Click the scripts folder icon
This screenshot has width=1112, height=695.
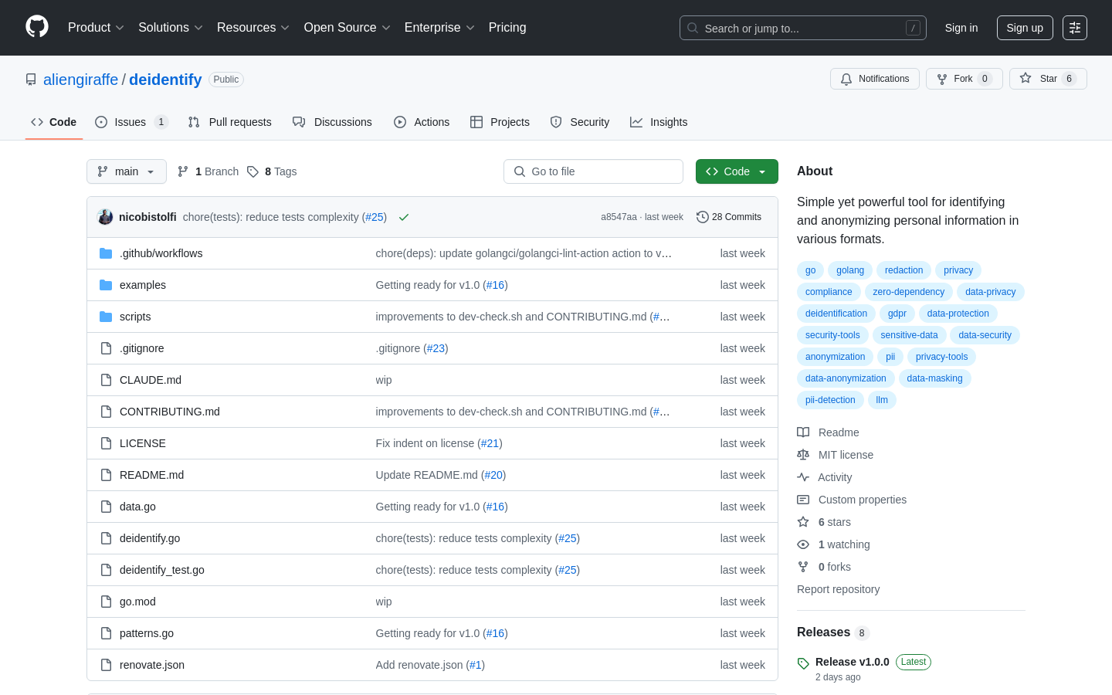tap(106, 317)
